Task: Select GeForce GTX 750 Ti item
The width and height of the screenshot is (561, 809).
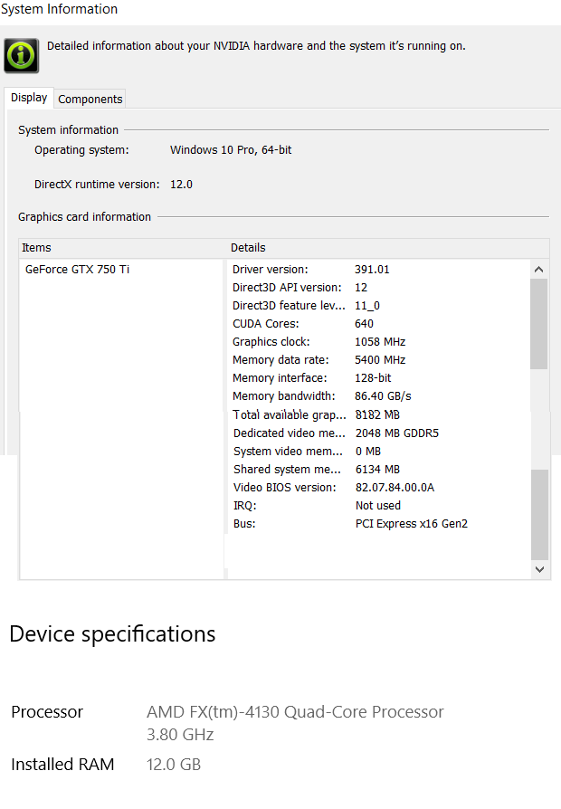Action: coord(78,270)
